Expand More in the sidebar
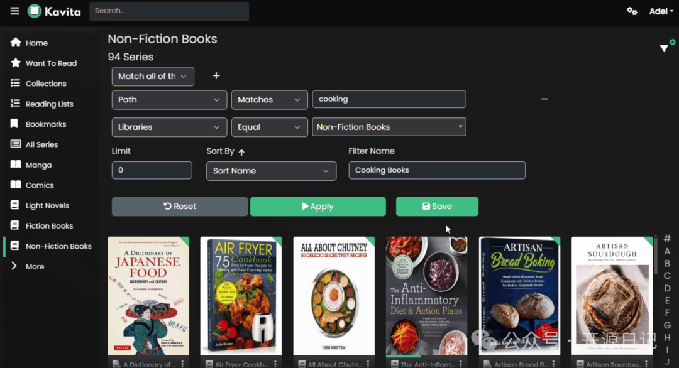Viewport: 679px width, 368px height. [x=35, y=266]
